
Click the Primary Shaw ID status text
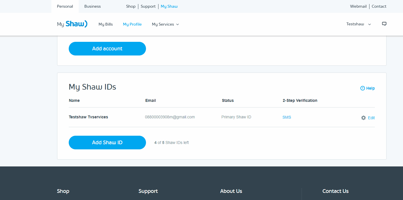pyautogui.click(x=236, y=117)
